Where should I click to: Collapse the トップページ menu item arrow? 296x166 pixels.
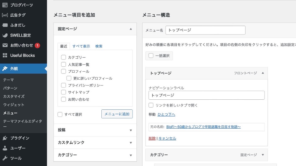[263, 73]
